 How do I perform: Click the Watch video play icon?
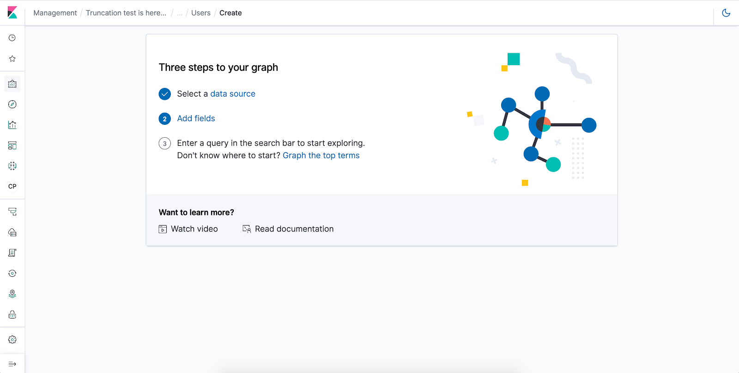point(163,229)
